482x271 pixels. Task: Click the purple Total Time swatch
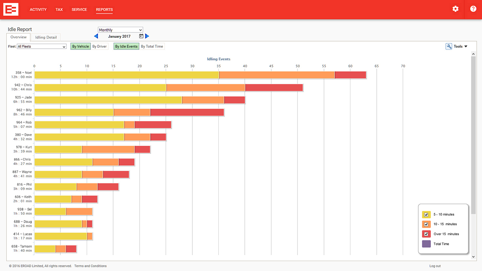pyautogui.click(x=426, y=244)
